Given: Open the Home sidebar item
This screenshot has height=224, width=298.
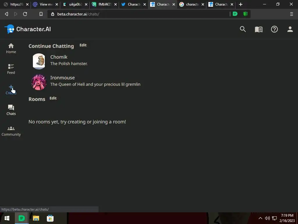Looking at the screenshot, I should point(11,48).
